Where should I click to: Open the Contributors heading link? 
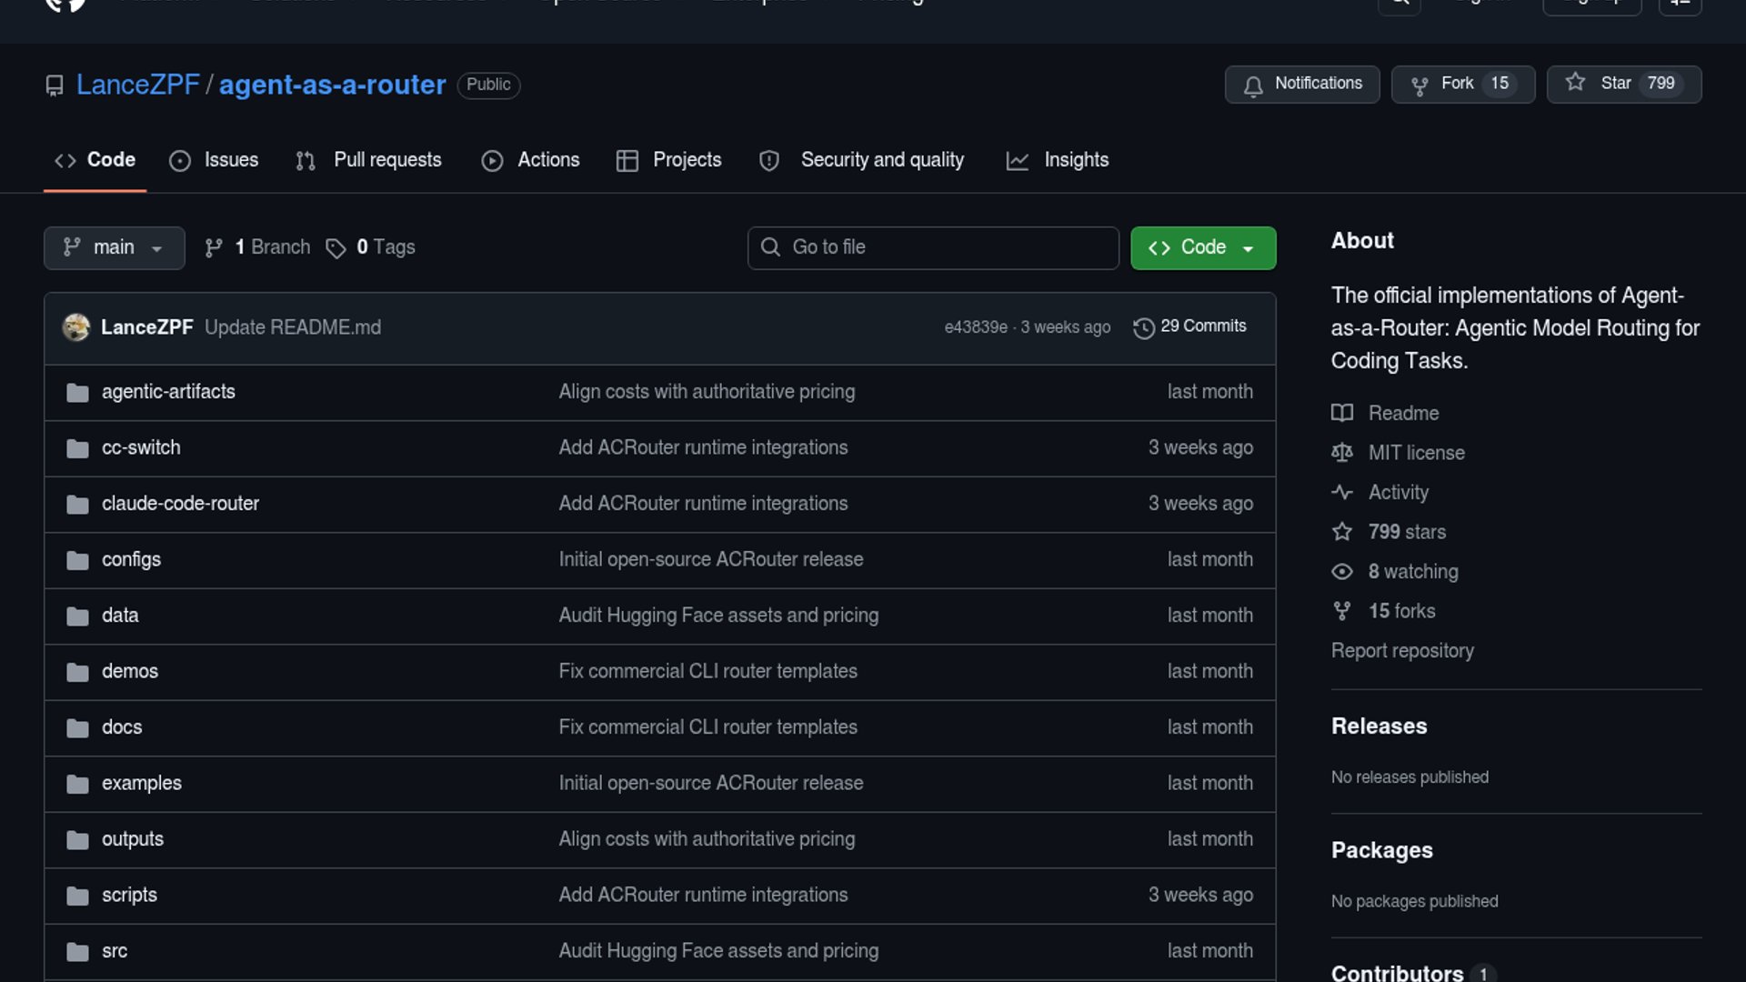(1412, 972)
